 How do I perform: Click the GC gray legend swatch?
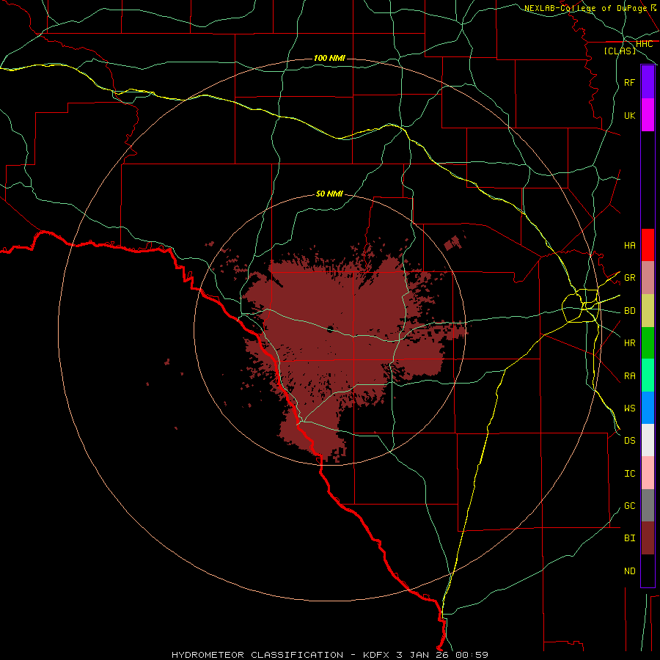(648, 505)
